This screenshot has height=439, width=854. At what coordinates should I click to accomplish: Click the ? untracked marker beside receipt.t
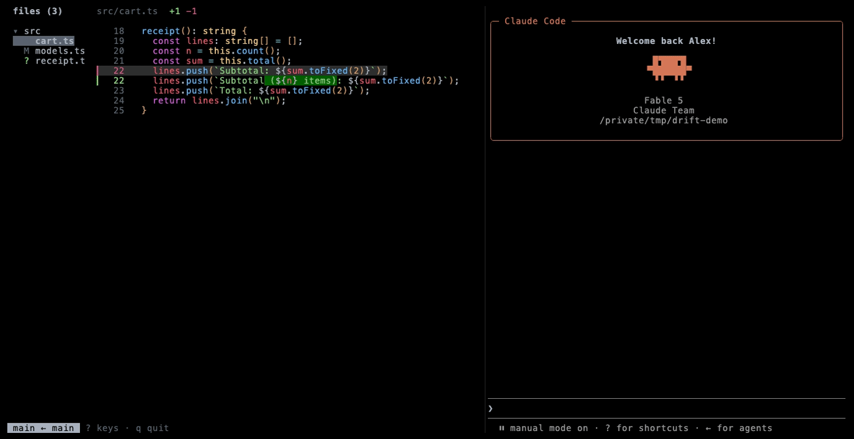(26, 60)
